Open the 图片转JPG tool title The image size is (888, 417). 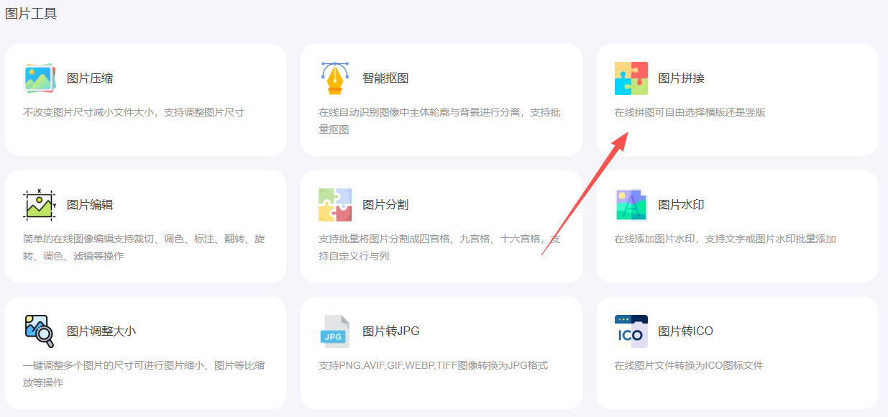[x=391, y=331]
